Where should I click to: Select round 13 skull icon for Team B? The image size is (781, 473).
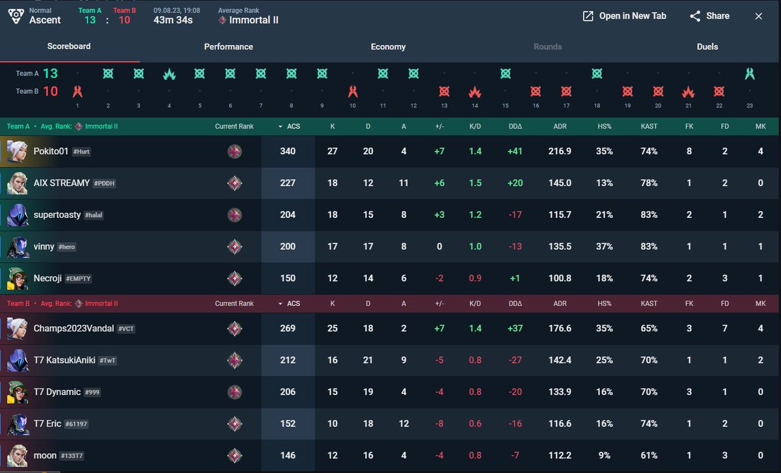click(x=445, y=91)
